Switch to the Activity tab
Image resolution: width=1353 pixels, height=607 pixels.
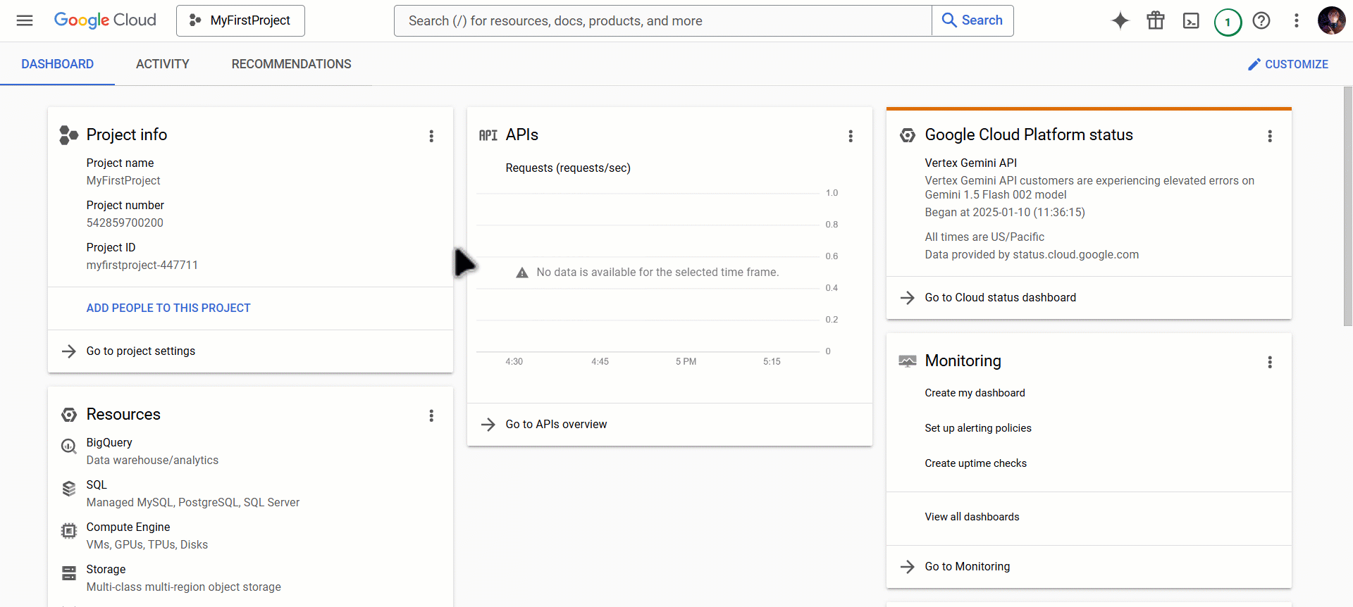163,64
